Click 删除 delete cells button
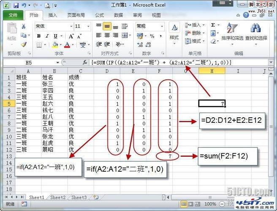Viewport: 277px width, 211px height. click(195, 33)
